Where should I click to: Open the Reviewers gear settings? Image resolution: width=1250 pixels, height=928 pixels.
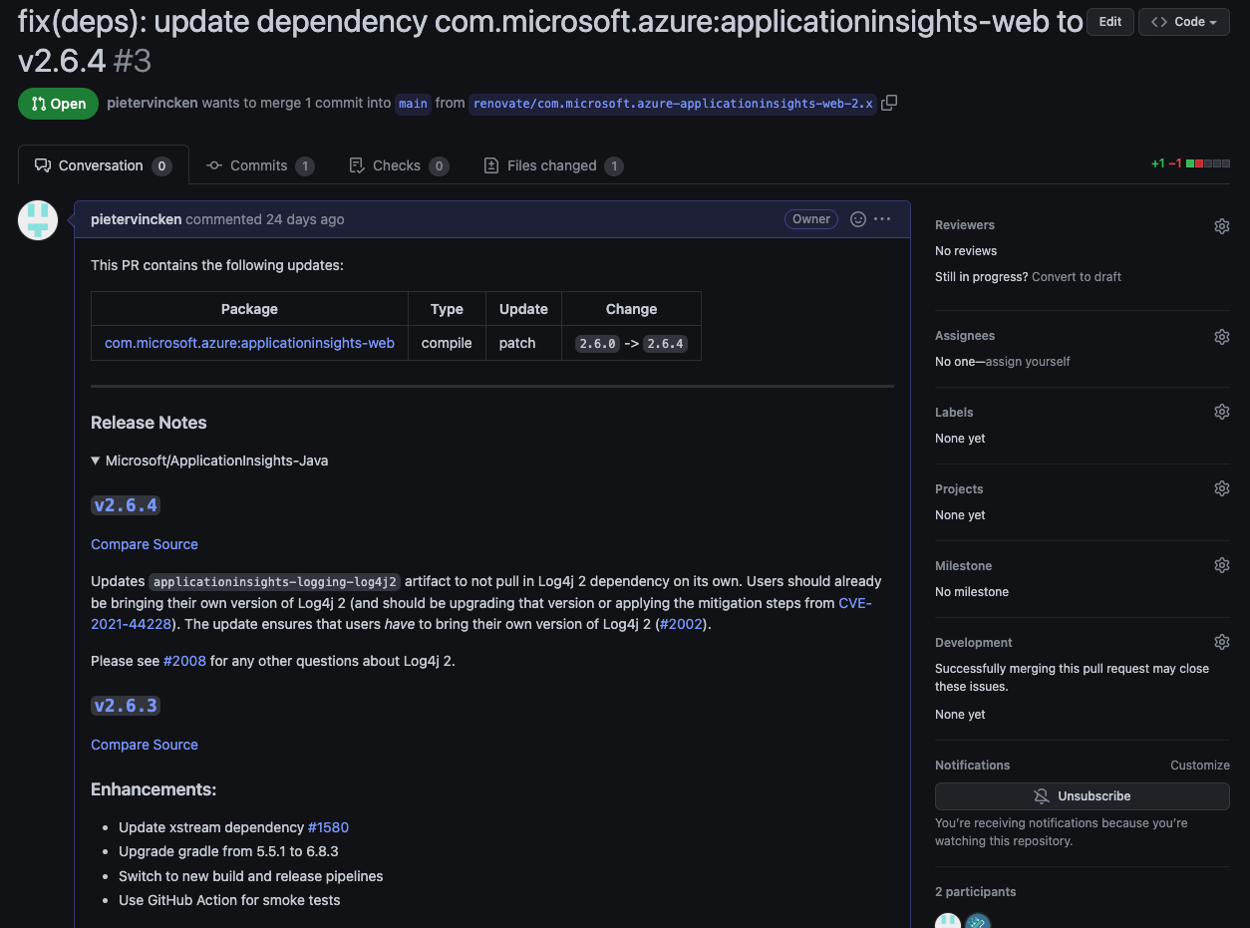click(1221, 226)
